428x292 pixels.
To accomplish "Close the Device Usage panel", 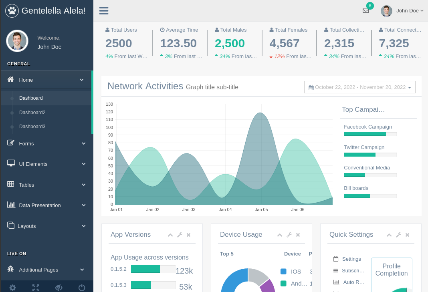I will [298, 235].
